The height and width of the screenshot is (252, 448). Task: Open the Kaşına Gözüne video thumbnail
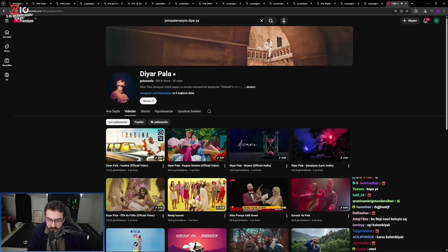coord(197,145)
